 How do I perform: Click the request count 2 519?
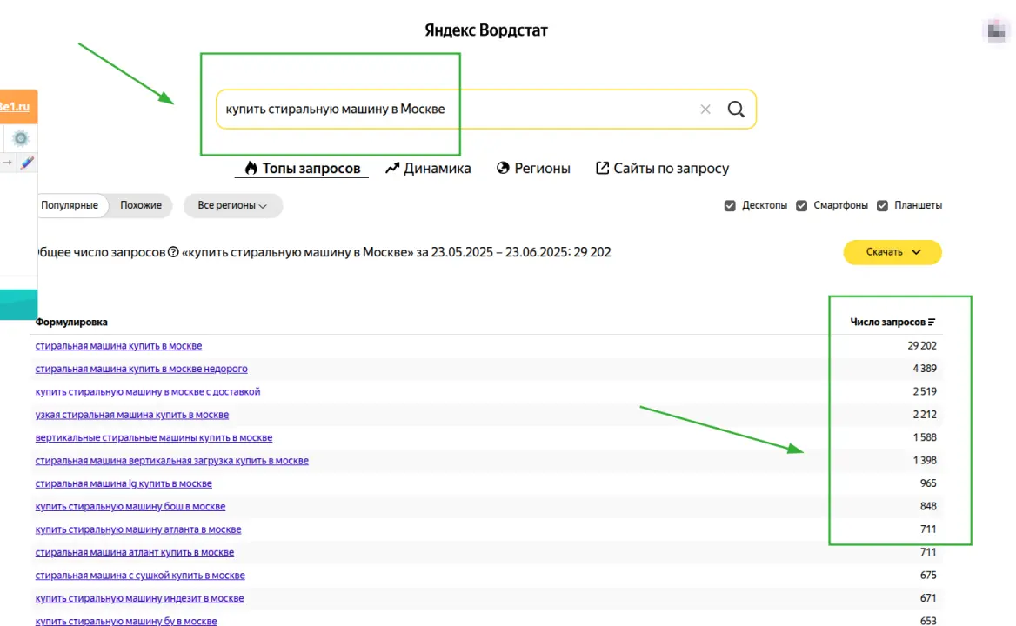tap(925, 391)
